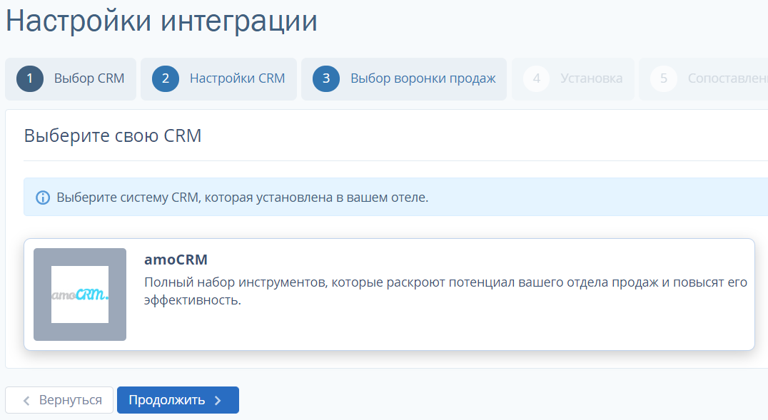Click the Продолжить button
768x420 pixels.
[178, 400]
